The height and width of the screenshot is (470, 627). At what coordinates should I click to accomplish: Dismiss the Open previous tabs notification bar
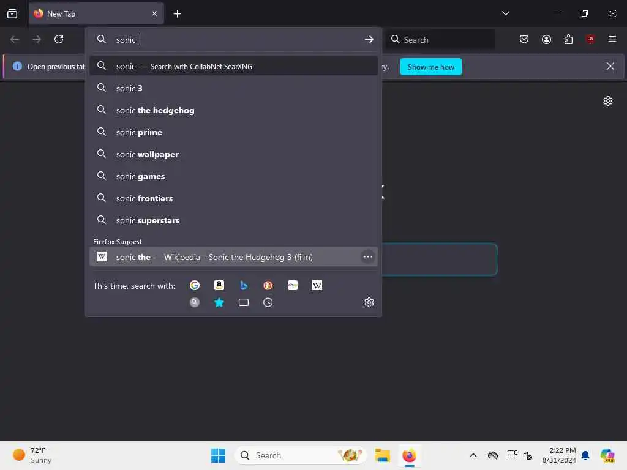[610, 66]
